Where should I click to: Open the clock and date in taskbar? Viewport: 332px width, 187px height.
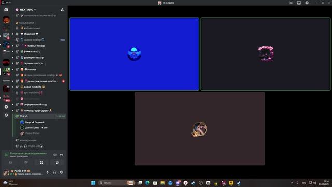pos(323,183)
